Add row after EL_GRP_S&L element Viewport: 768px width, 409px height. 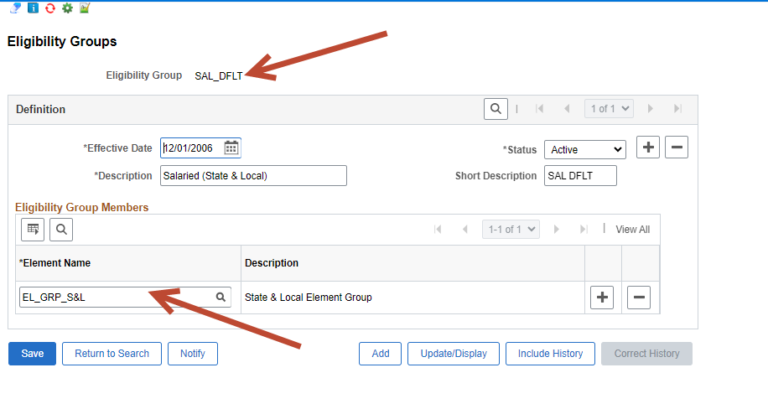click(602, 298)
